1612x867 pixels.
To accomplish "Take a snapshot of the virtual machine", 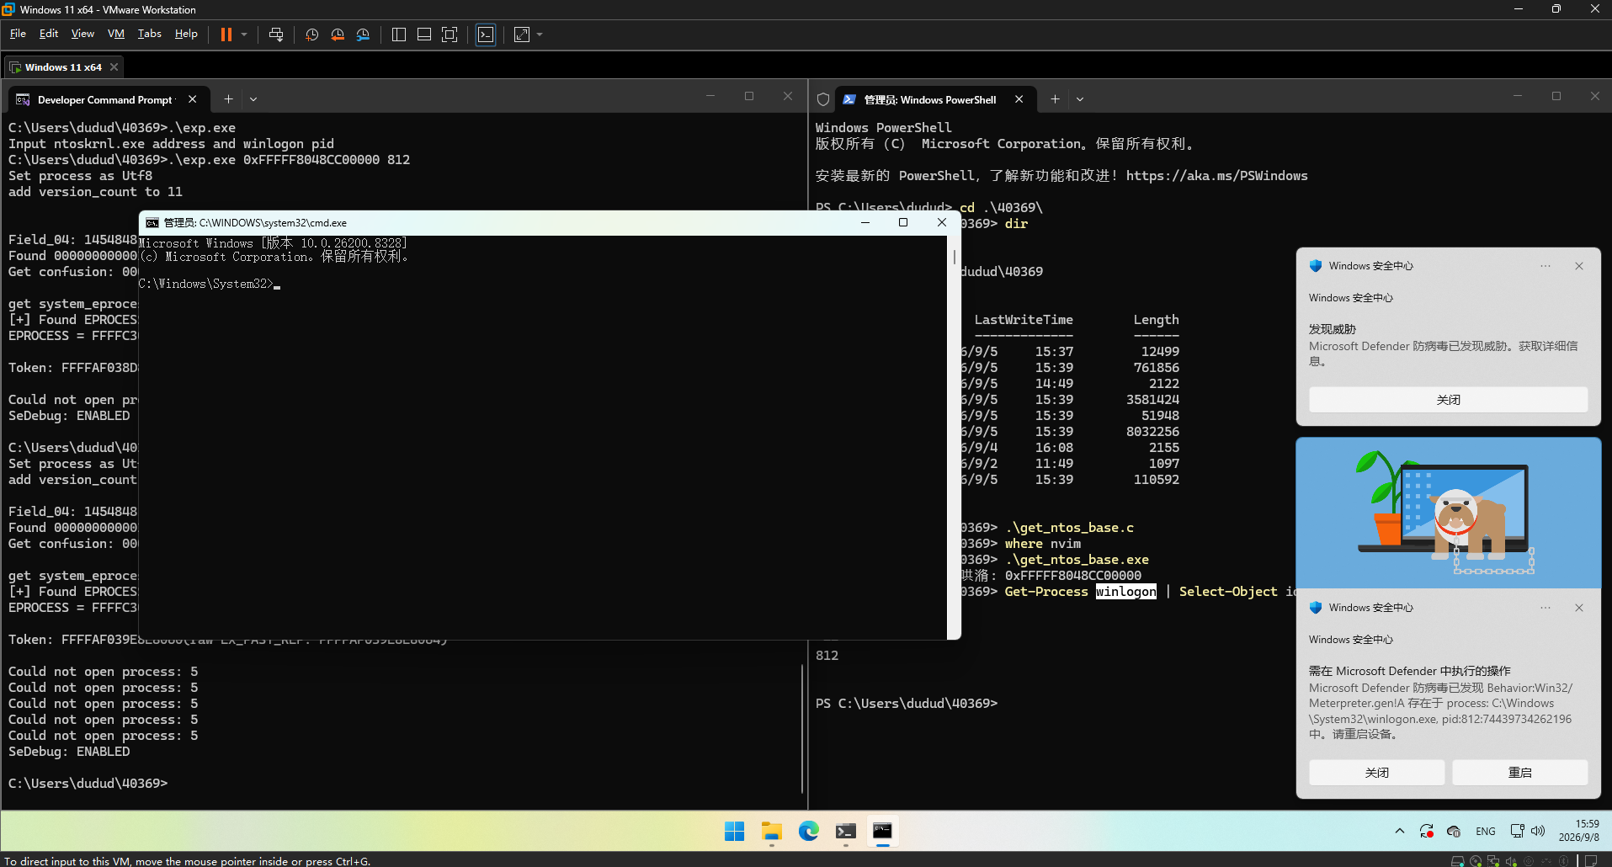I will [311, 35].
